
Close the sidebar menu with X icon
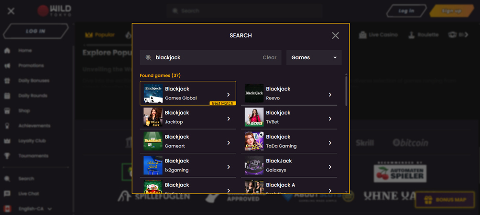[11, 11]
